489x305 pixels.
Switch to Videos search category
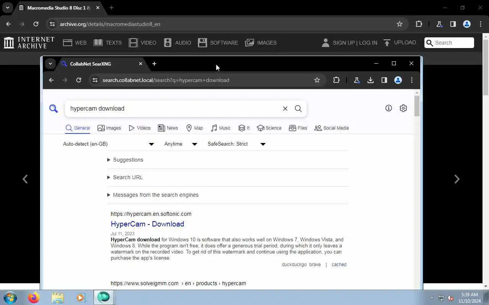[x=139, y=128]
